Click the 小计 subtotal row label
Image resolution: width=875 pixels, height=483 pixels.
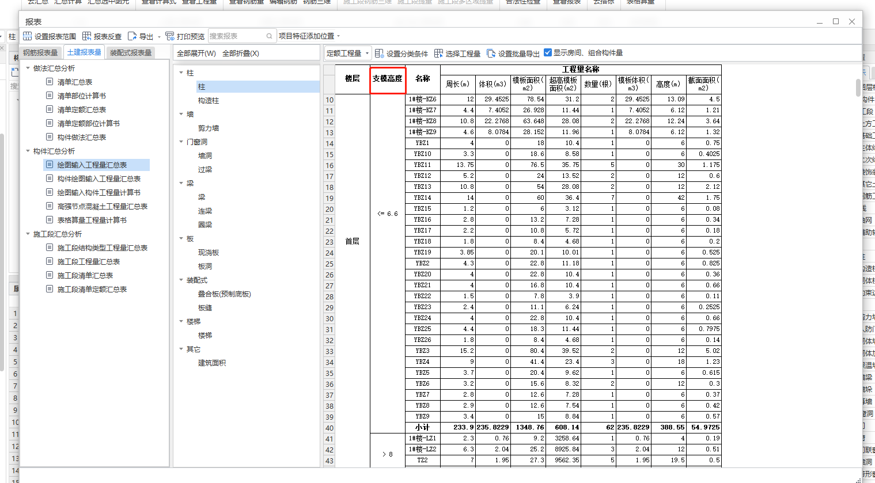pyautogui.click(x=422, y=427)
